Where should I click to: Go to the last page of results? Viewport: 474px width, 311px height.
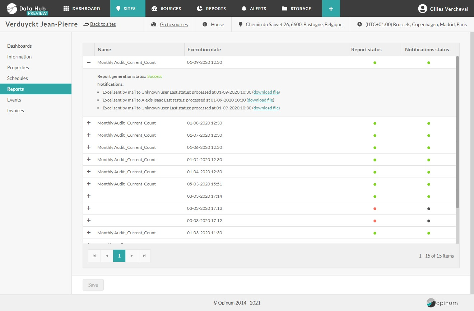144,256
